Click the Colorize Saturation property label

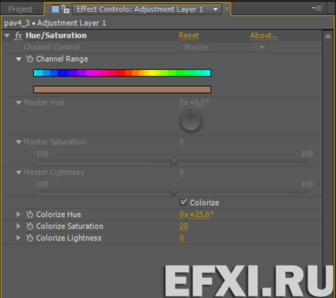pyautogui.click(x=69, y=226)
